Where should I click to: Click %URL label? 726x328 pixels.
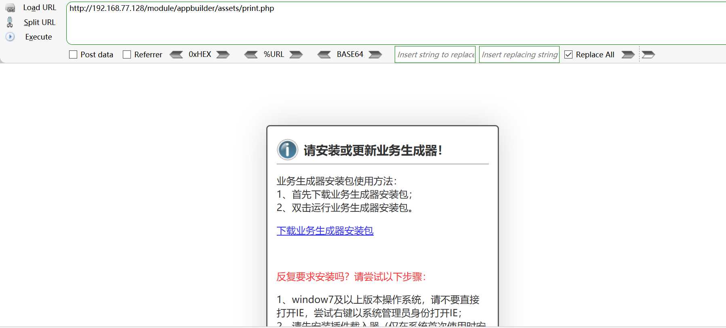tap(274, 54)
